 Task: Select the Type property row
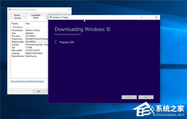tap(30, 33)
